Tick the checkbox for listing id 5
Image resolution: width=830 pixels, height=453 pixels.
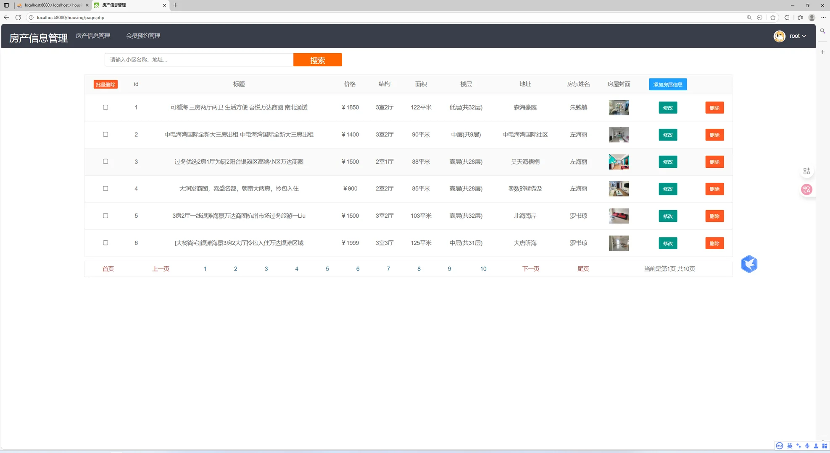pyautogui.click(x=105, y=215)
